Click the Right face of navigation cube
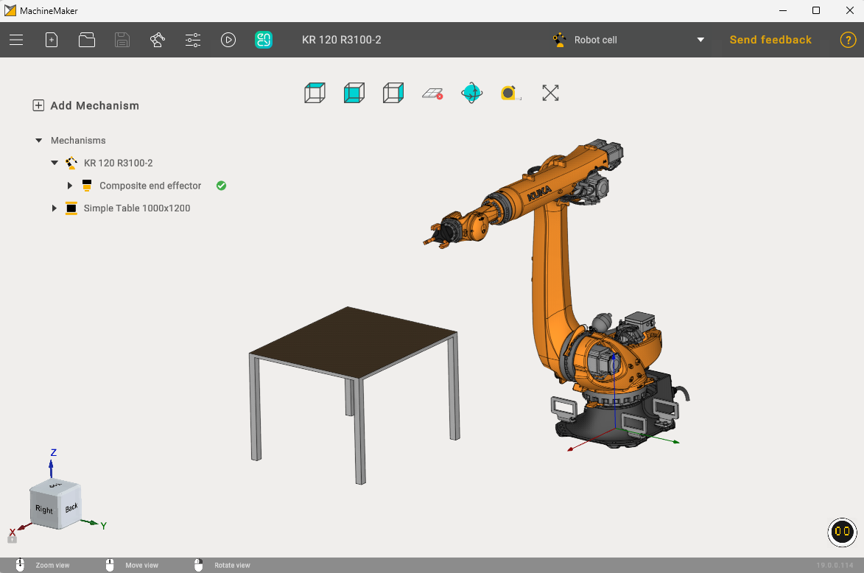The height and width of the screenshot is (573, 864). pyautogui.click(x=44, y=510)
